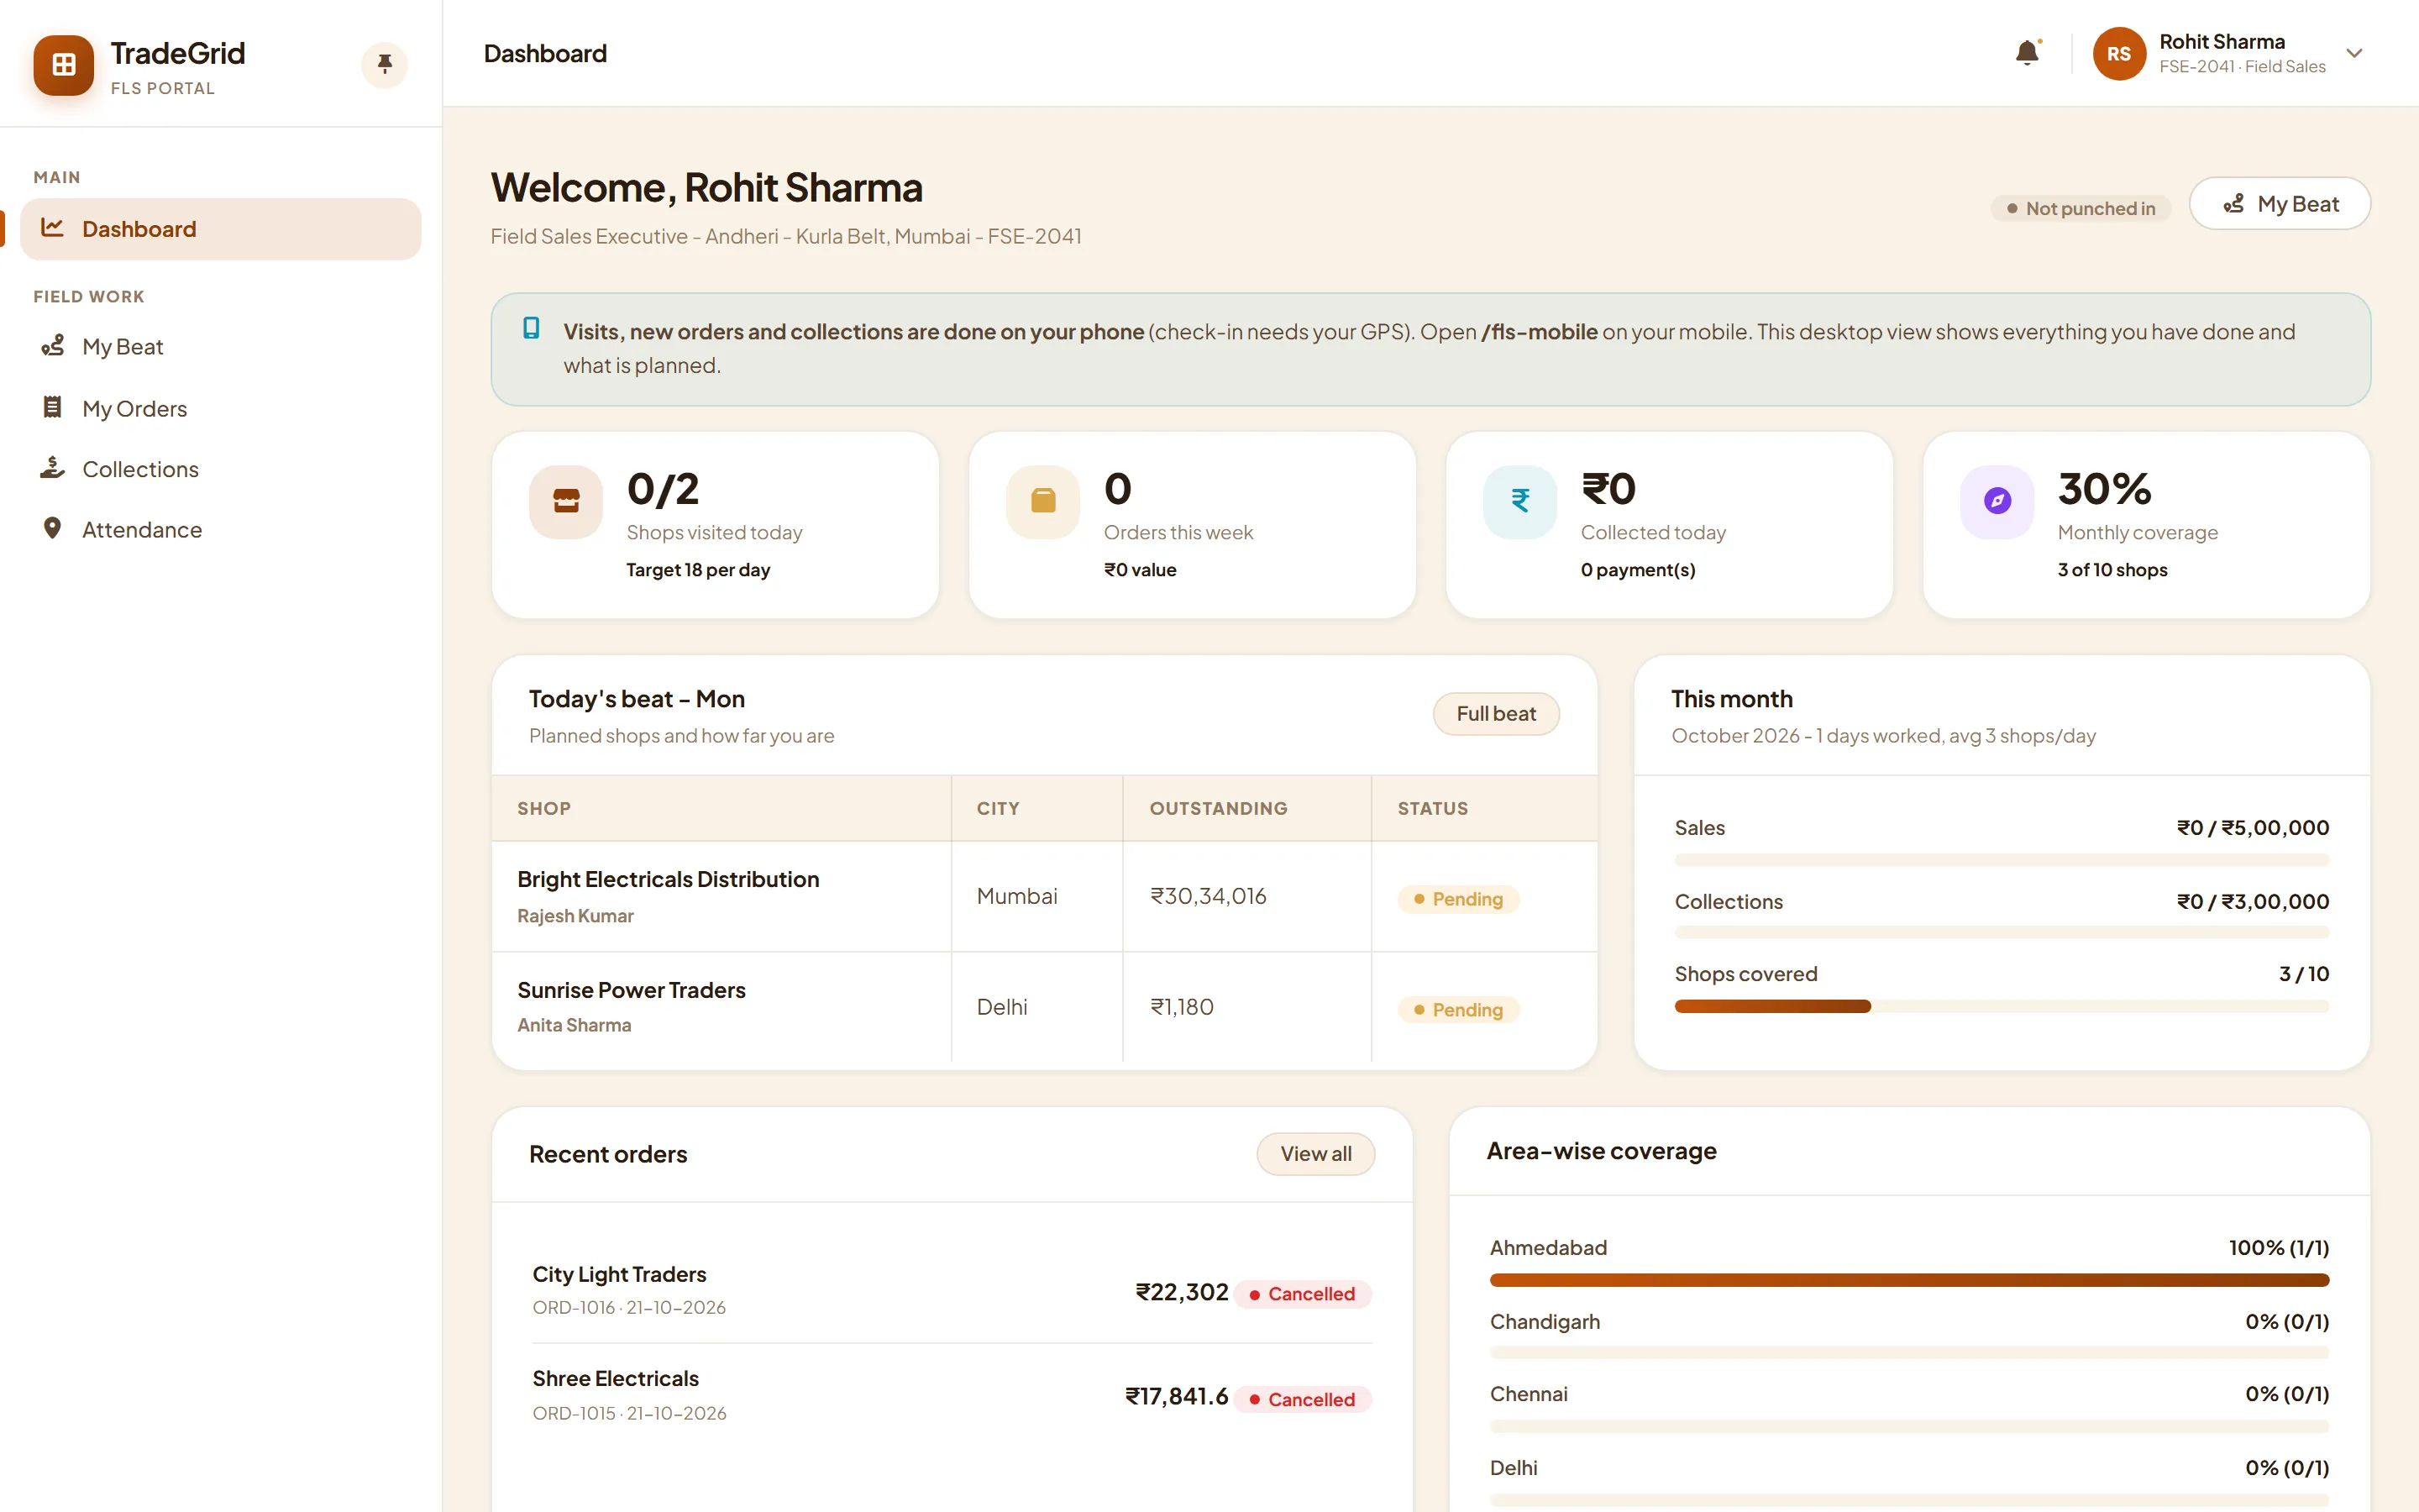Click the Ahmedabad coverage bar
Viewport: 2419px width, 1512px height.
(1908, 1280)
